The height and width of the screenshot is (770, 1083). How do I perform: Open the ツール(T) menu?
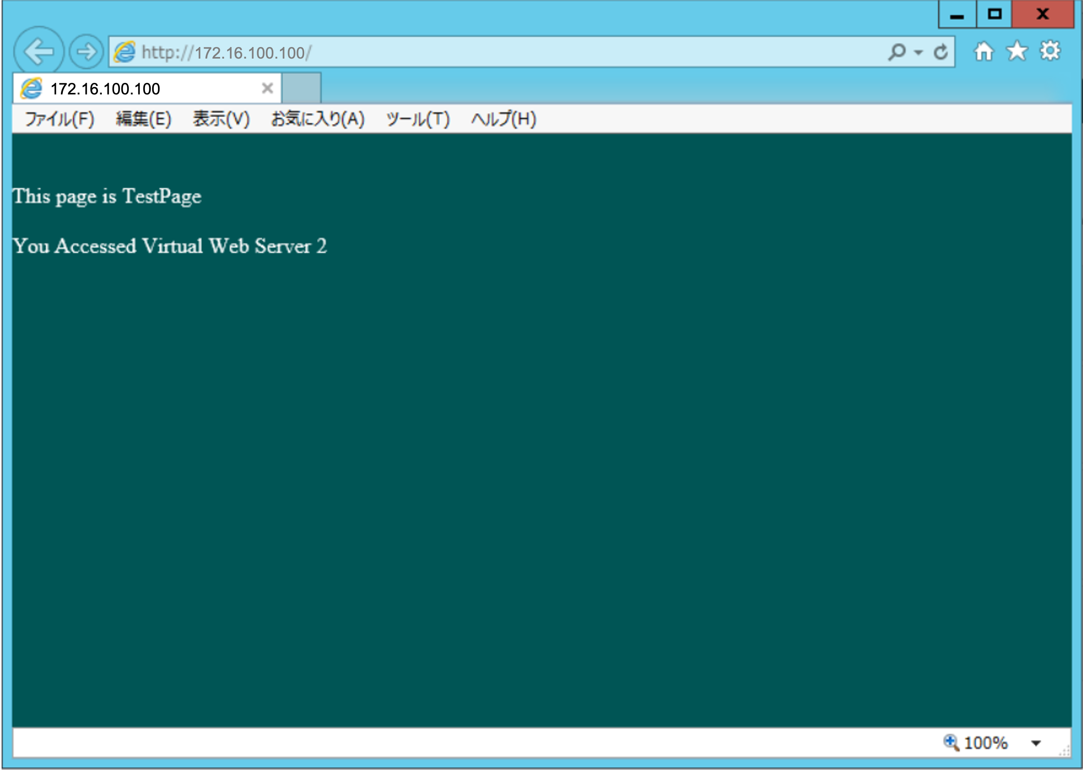pyautogui.click(x=418, y=119)
